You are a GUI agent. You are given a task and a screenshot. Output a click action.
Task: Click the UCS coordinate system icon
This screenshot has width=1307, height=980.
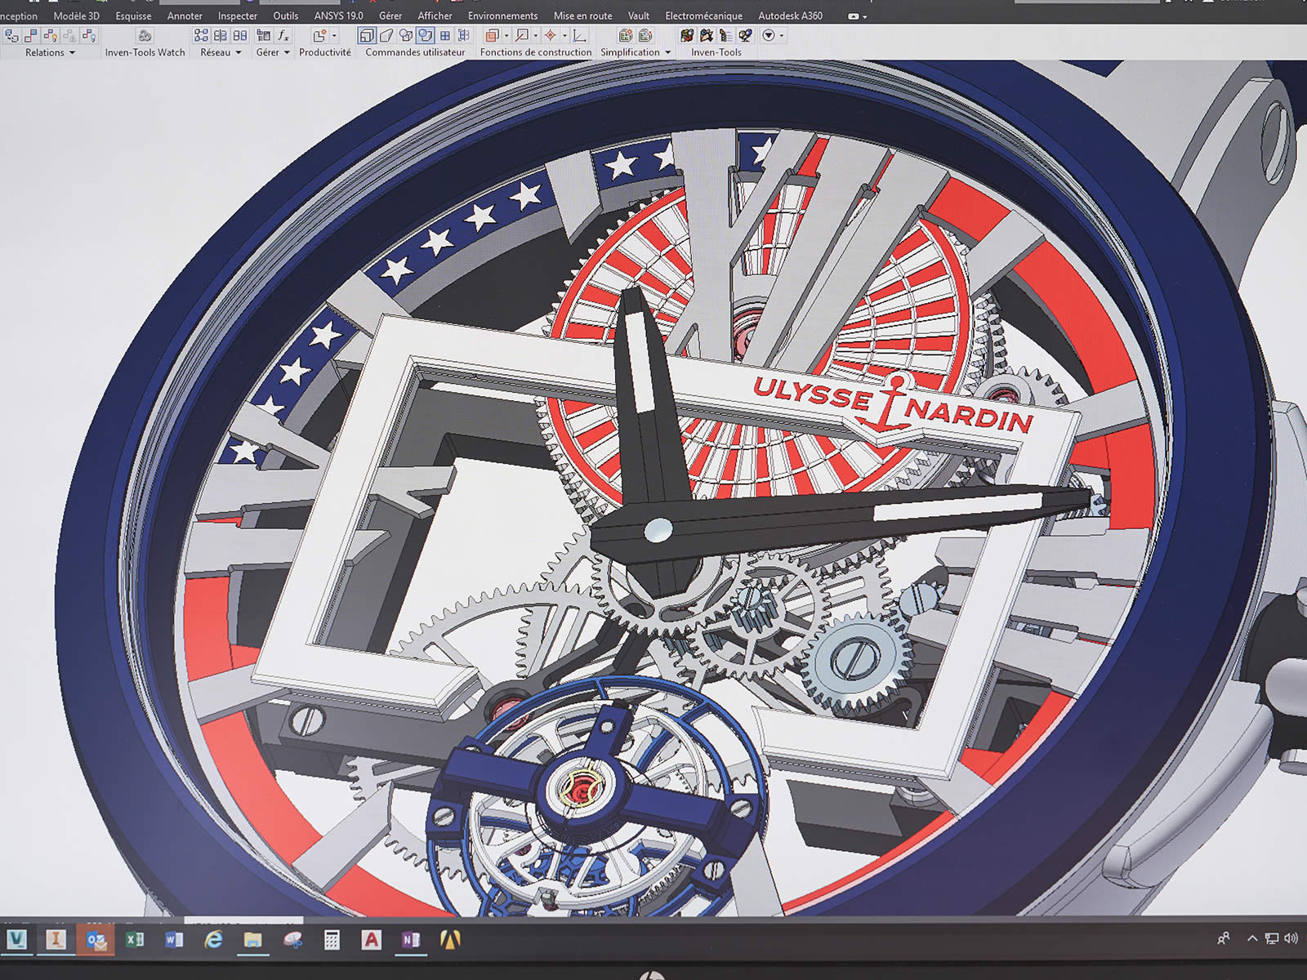(579, 35)
